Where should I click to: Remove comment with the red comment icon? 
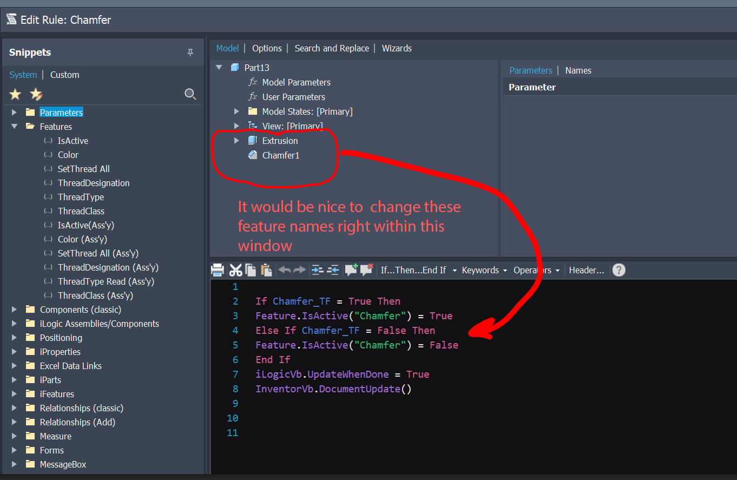[367, 269]
